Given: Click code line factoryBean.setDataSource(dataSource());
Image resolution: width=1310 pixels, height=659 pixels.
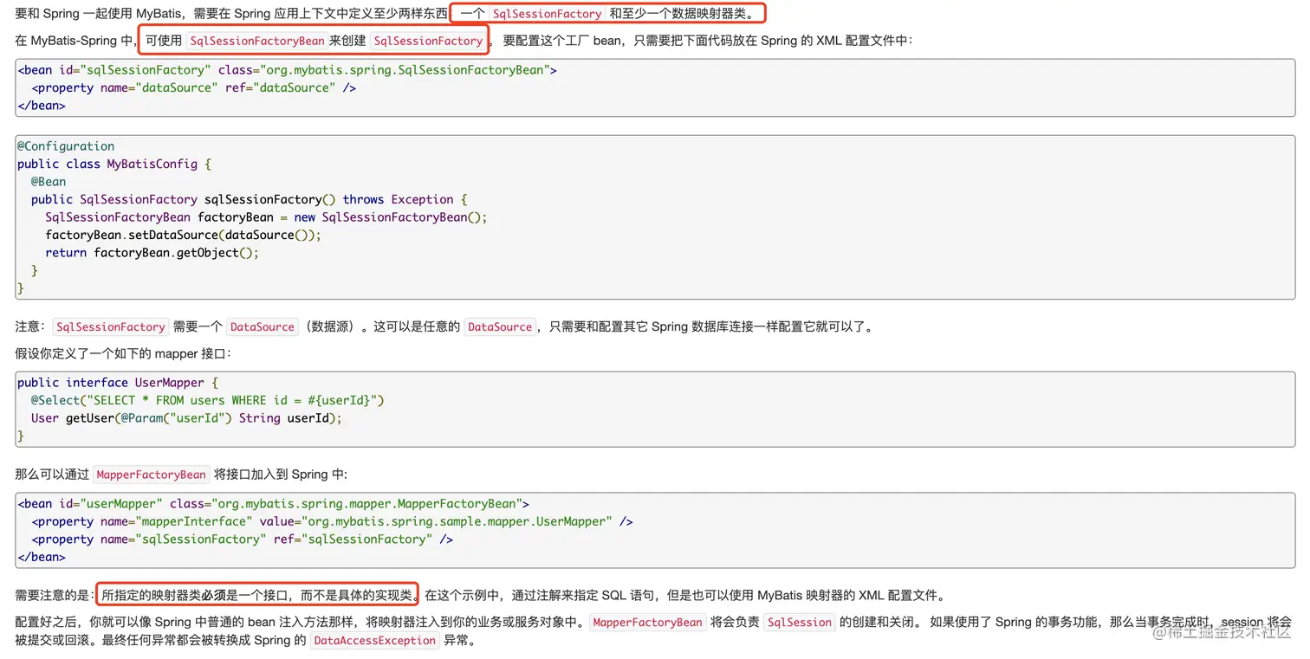Looking at the screenshot, I should click(184, 235).
